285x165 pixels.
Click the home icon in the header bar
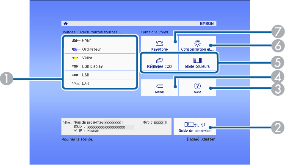66,23
